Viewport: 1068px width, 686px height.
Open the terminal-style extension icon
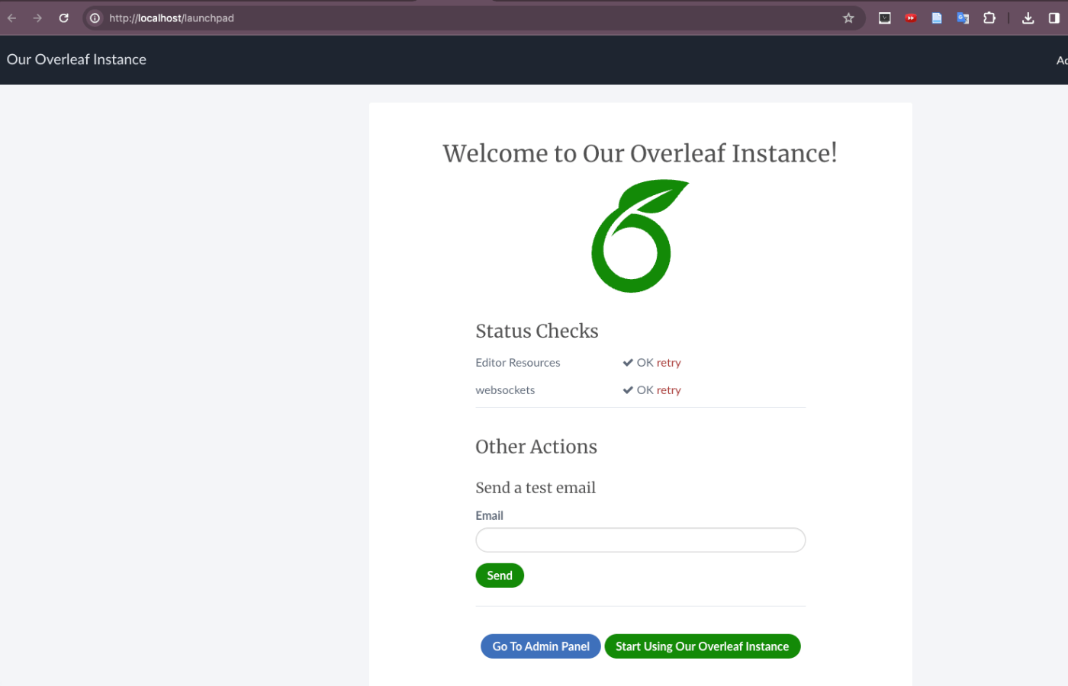pyautogui.click(x=885, y=18)
